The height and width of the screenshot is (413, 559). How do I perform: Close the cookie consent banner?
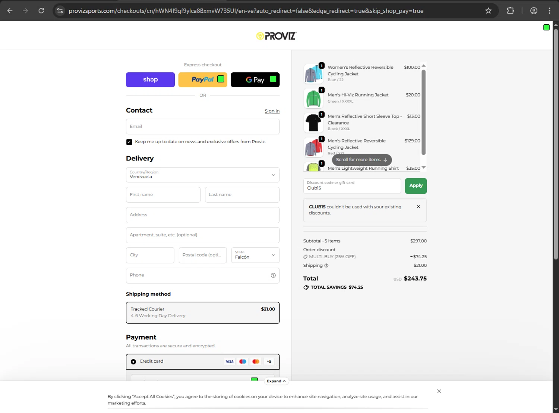(x=439, y=391)
